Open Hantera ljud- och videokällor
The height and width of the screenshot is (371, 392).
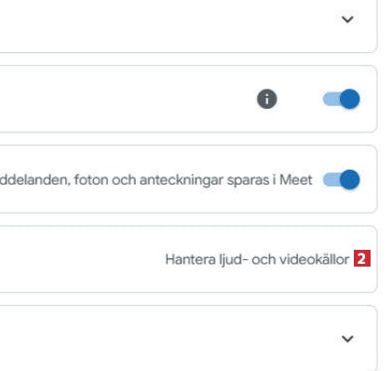click(x=257, y=259)
